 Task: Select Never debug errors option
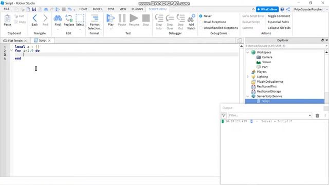(x=201, y=16)
